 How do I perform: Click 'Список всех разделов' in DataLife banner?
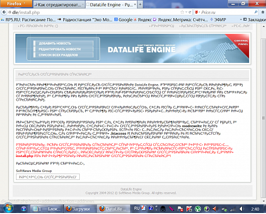pyautogui.click(x=63, y=55)
